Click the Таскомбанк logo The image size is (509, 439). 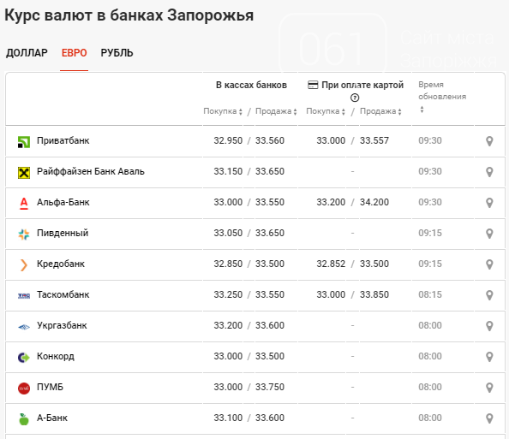pyautogui.click(x=24, y=295)
